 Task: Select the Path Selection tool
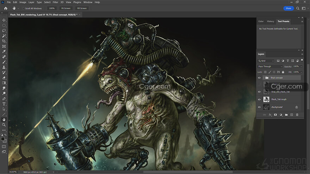click(x=4, y=109)
